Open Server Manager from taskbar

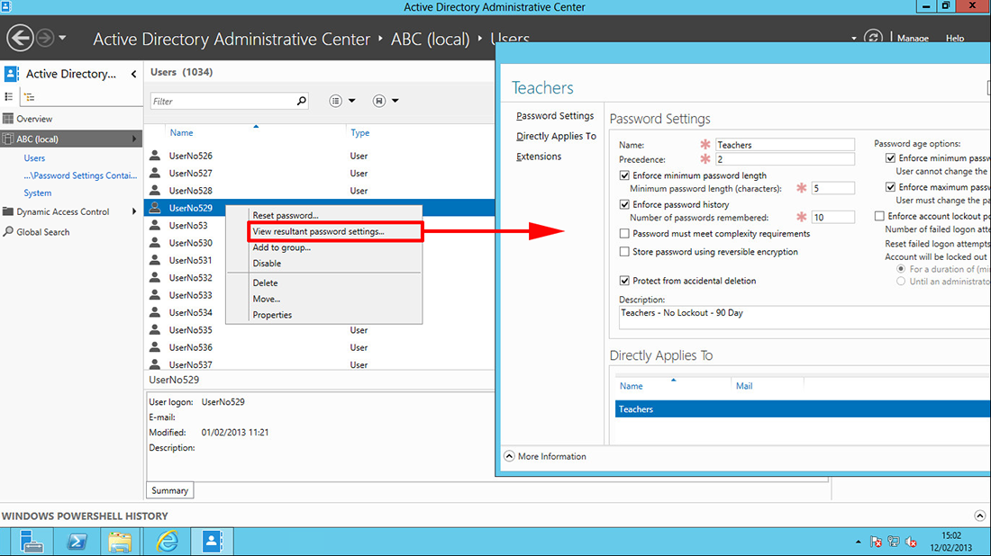pyautogui.click(x=31, y=542)
